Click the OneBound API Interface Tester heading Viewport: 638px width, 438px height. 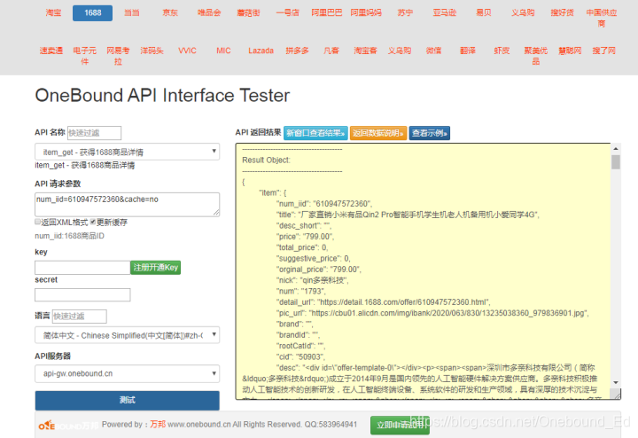point(162,96)
